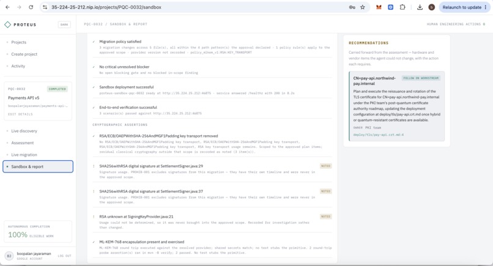Open deploy/tls/pay-api.crt.md:4 file reference
The image size is (493, 266).
pyautogui.click(x=379, y=135)
